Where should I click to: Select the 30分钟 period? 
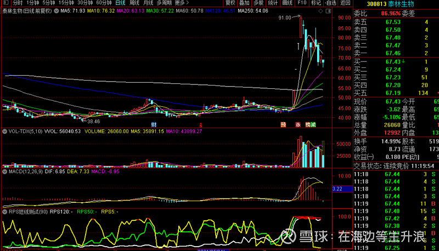click(85, 3)
